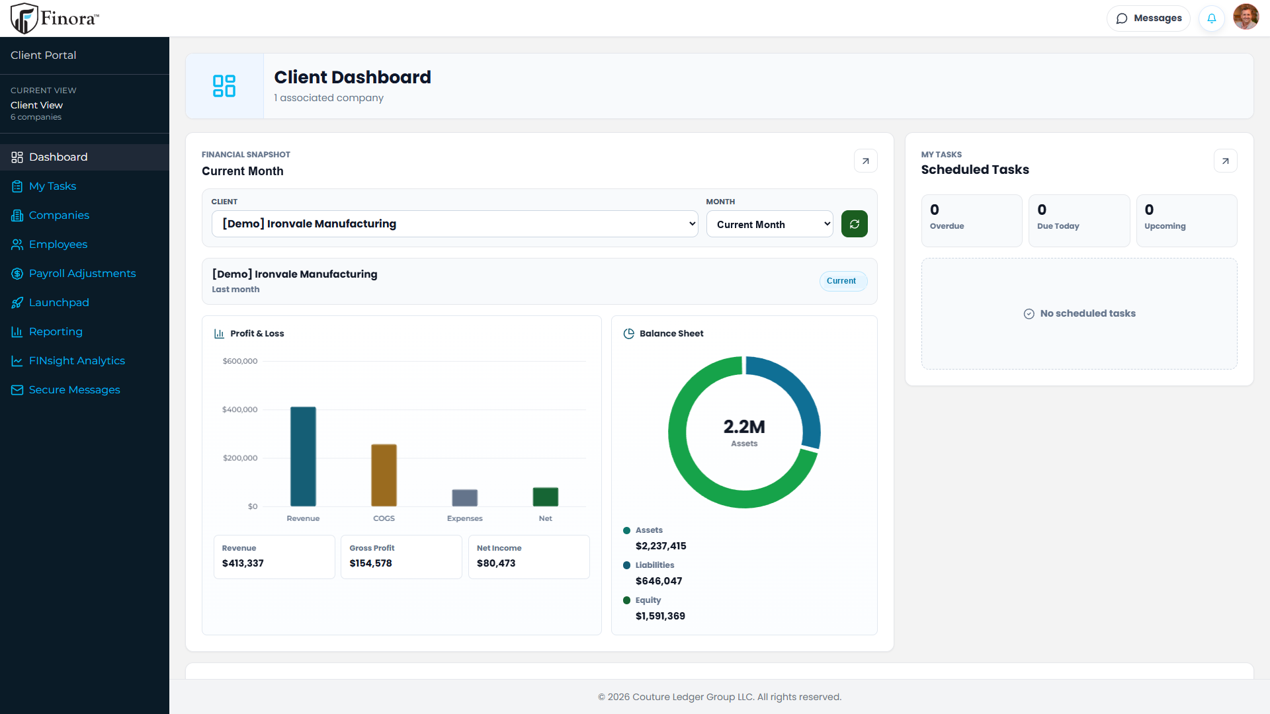Open the Employees section
Viewport: 1270px width, 714px height.
point(85,245)
